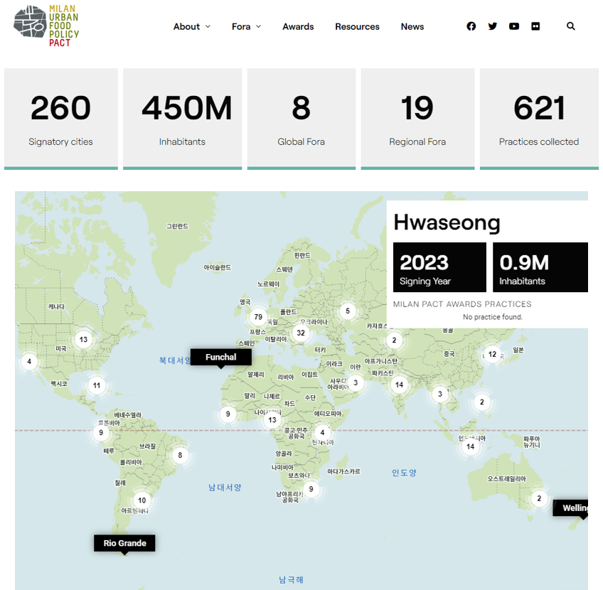
Task: Open the Facebook social icon
Action: (471, 26)
